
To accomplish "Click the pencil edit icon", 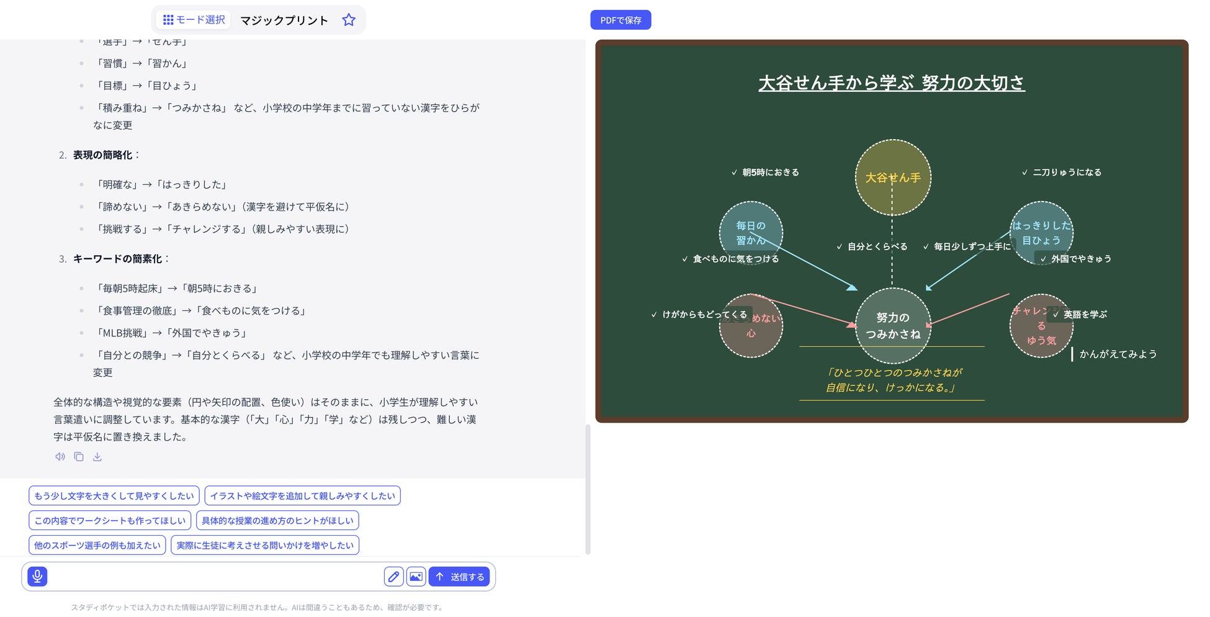I will coord(393,577).
